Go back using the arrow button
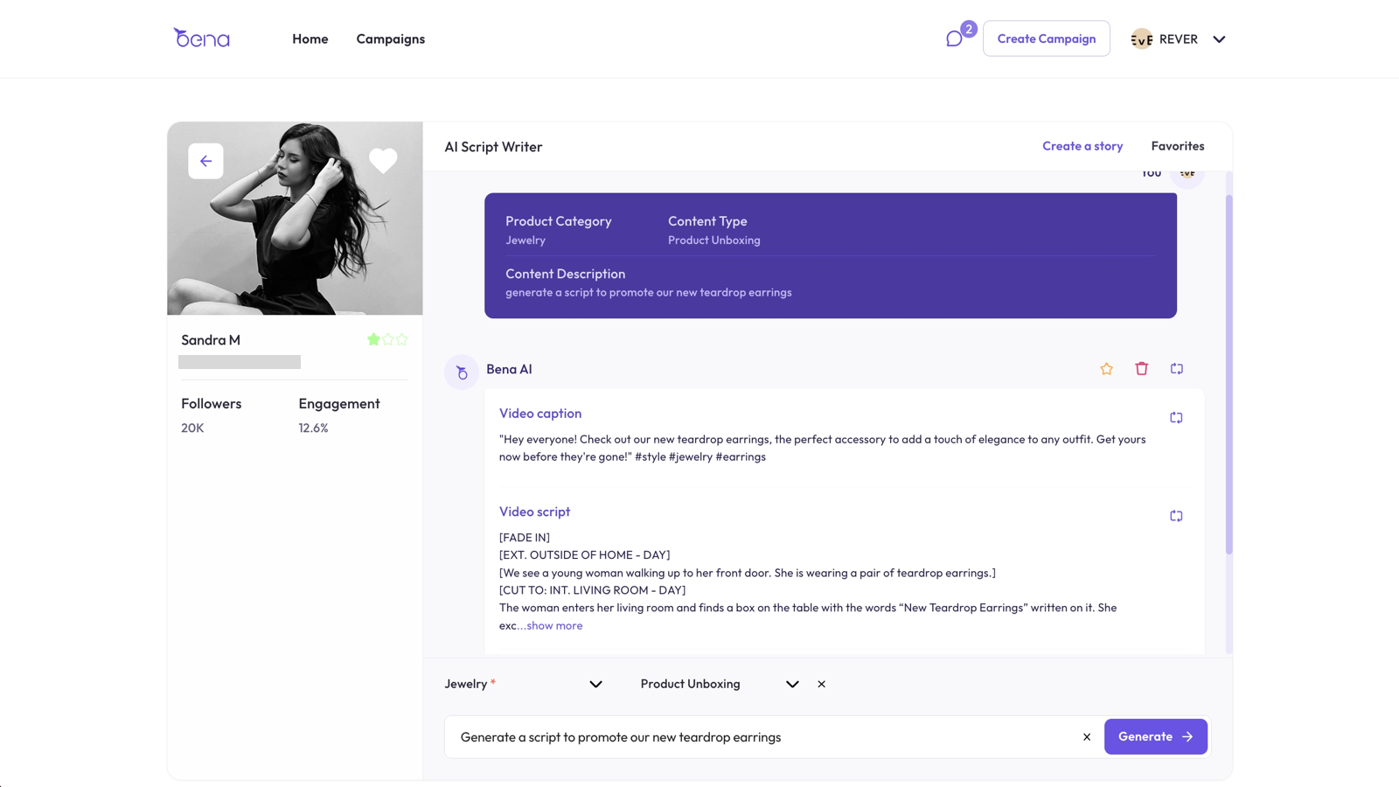 point(205,161)
